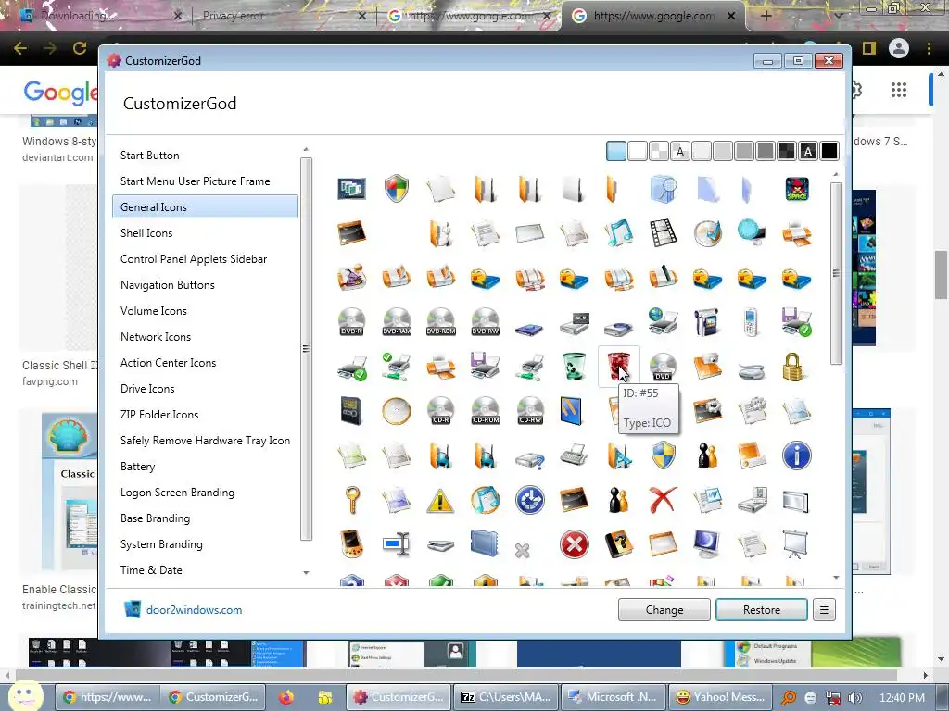
Task: Select the golden key icon
Action: (x=351, y=501)
